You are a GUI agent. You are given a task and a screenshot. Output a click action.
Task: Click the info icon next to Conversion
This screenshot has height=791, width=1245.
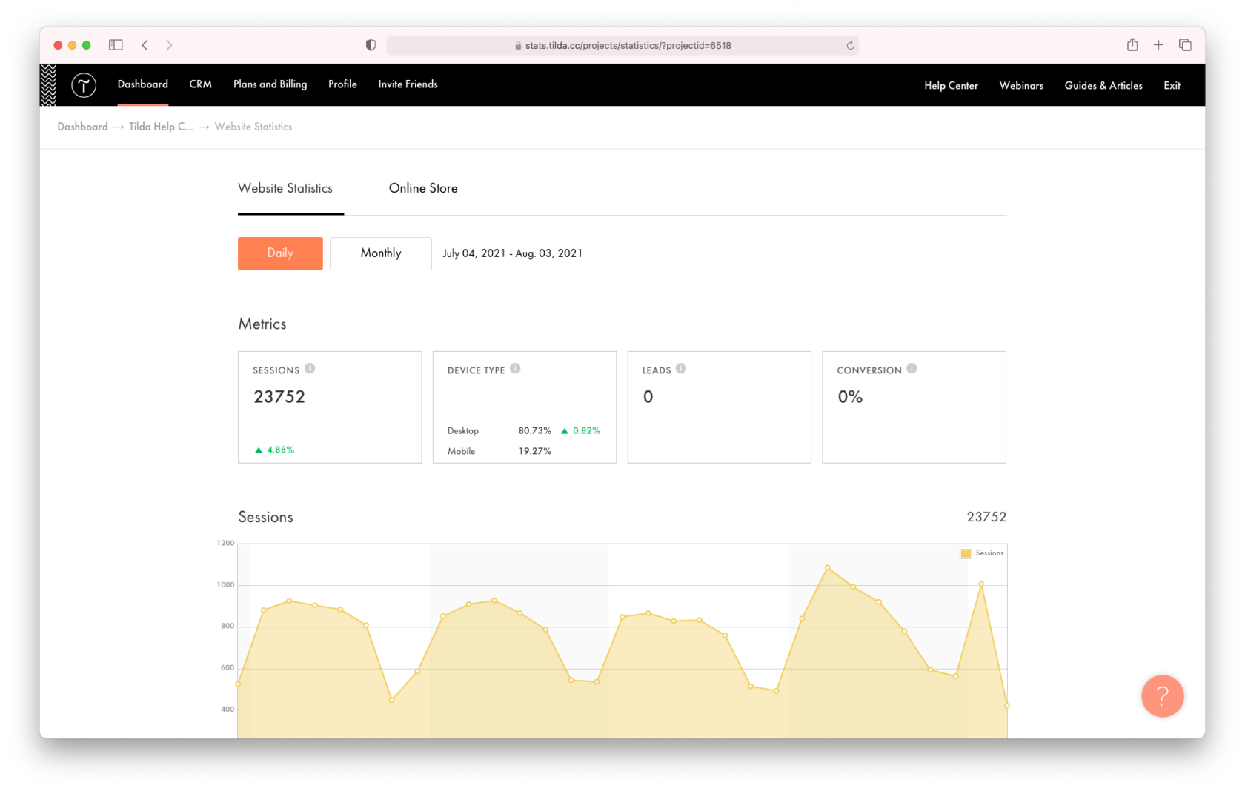click(912, 369)
